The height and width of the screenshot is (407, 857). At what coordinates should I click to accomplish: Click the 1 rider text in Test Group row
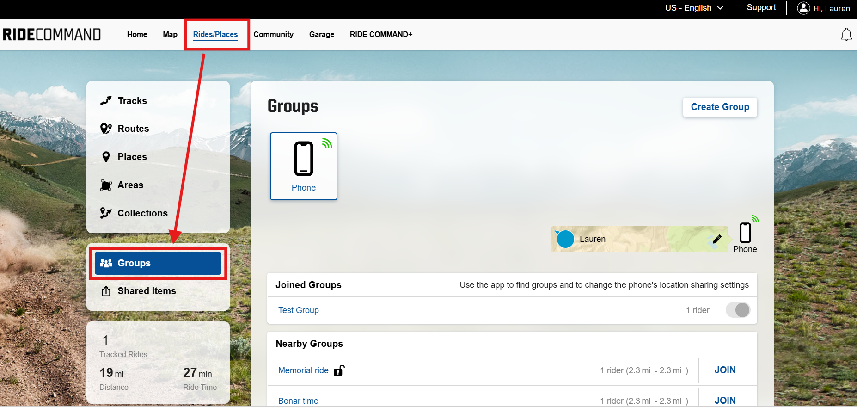click(x=698, y=310)
